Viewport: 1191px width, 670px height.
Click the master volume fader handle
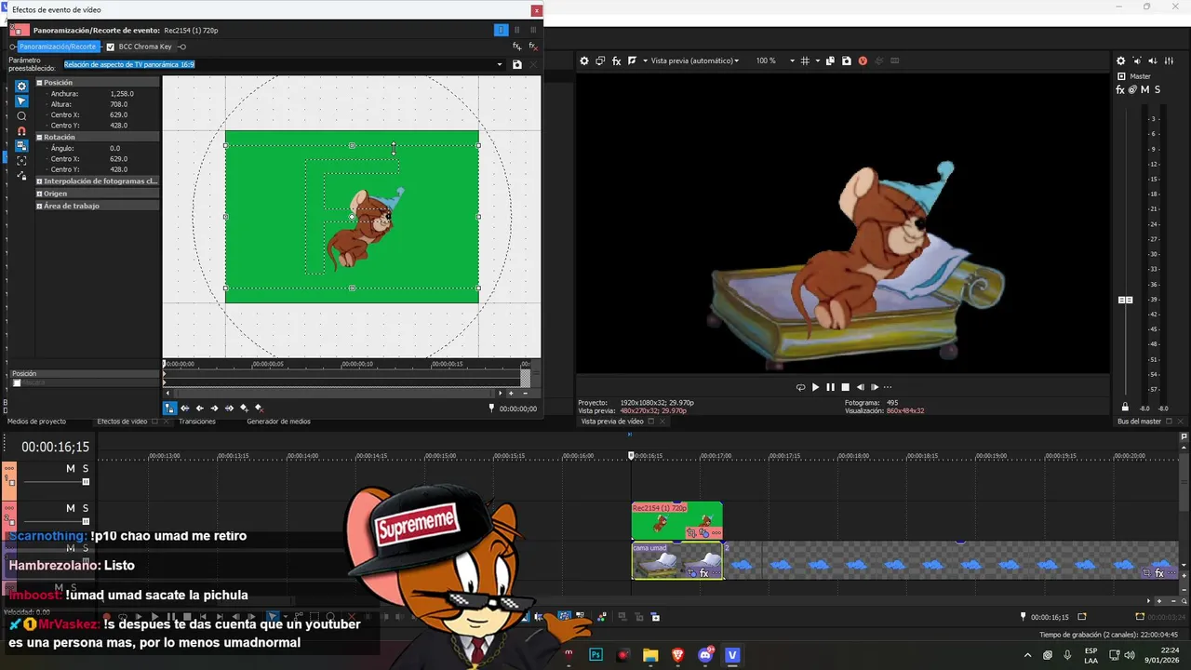click(x=1125, y=300)
